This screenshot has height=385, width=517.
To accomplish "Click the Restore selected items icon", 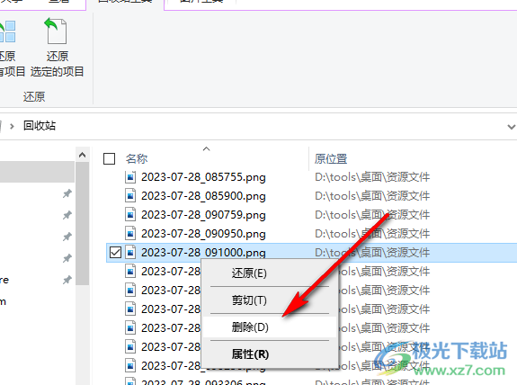I will click(x=56, y=31).
